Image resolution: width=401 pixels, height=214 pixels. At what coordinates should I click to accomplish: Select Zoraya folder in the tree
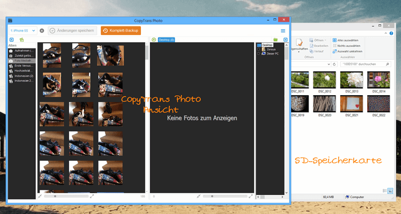[x=271, y=49]
